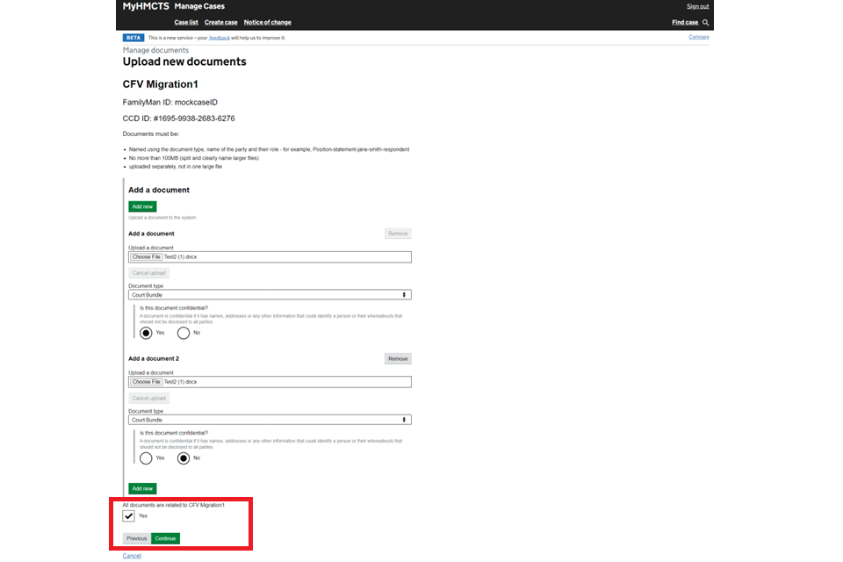The image size is (843, 562).
Task: Click the Previous button
Action: [136, 538]
